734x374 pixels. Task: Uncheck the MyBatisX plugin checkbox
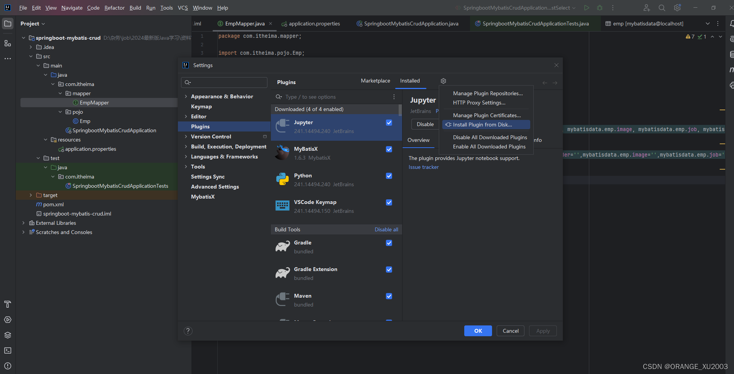click(389, 149)
